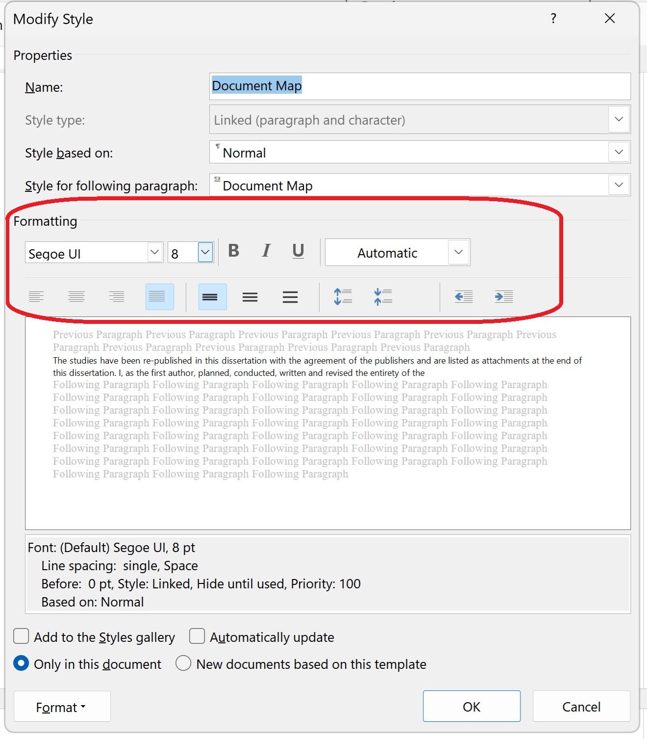Click the OK button

tap(472, 707)
